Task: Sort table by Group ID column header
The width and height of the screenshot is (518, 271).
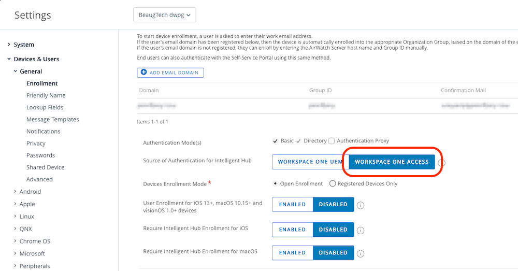Action: point(320,90)
